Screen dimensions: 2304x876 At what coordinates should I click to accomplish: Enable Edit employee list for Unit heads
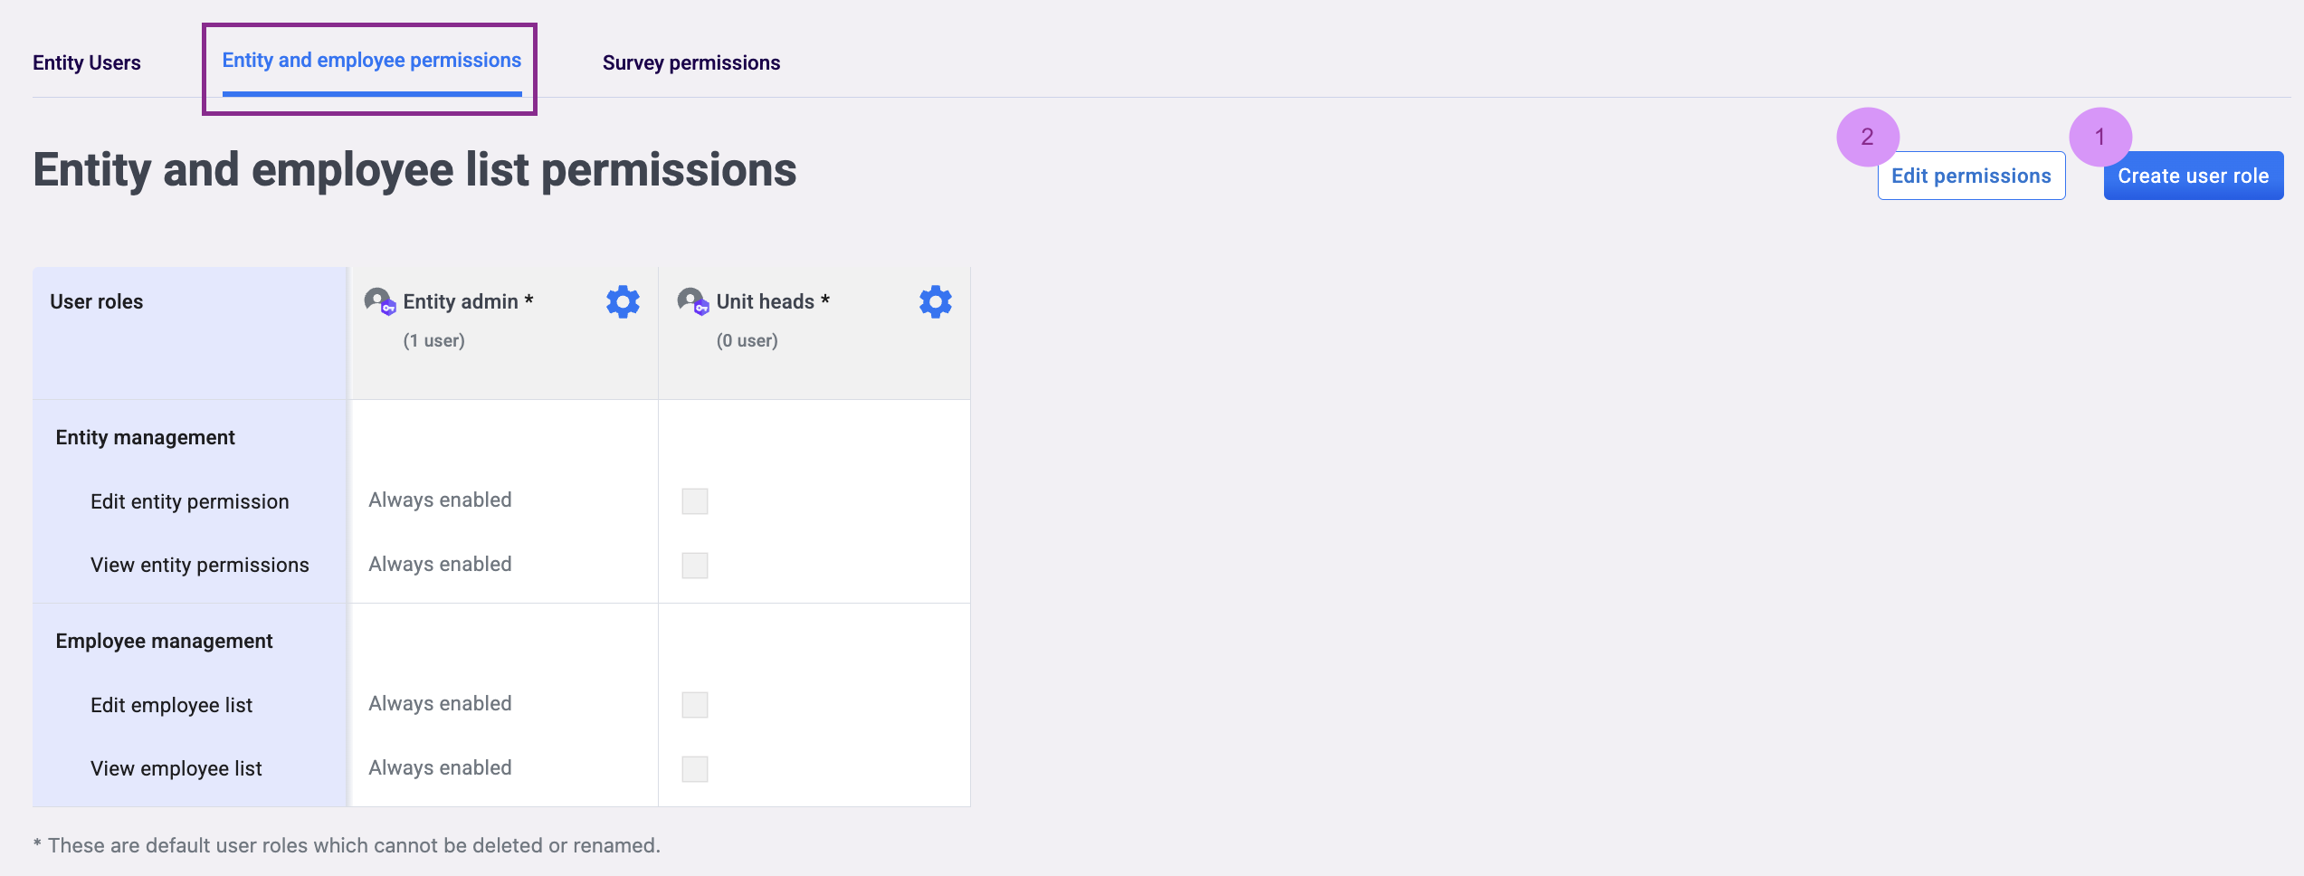point(694,705)
